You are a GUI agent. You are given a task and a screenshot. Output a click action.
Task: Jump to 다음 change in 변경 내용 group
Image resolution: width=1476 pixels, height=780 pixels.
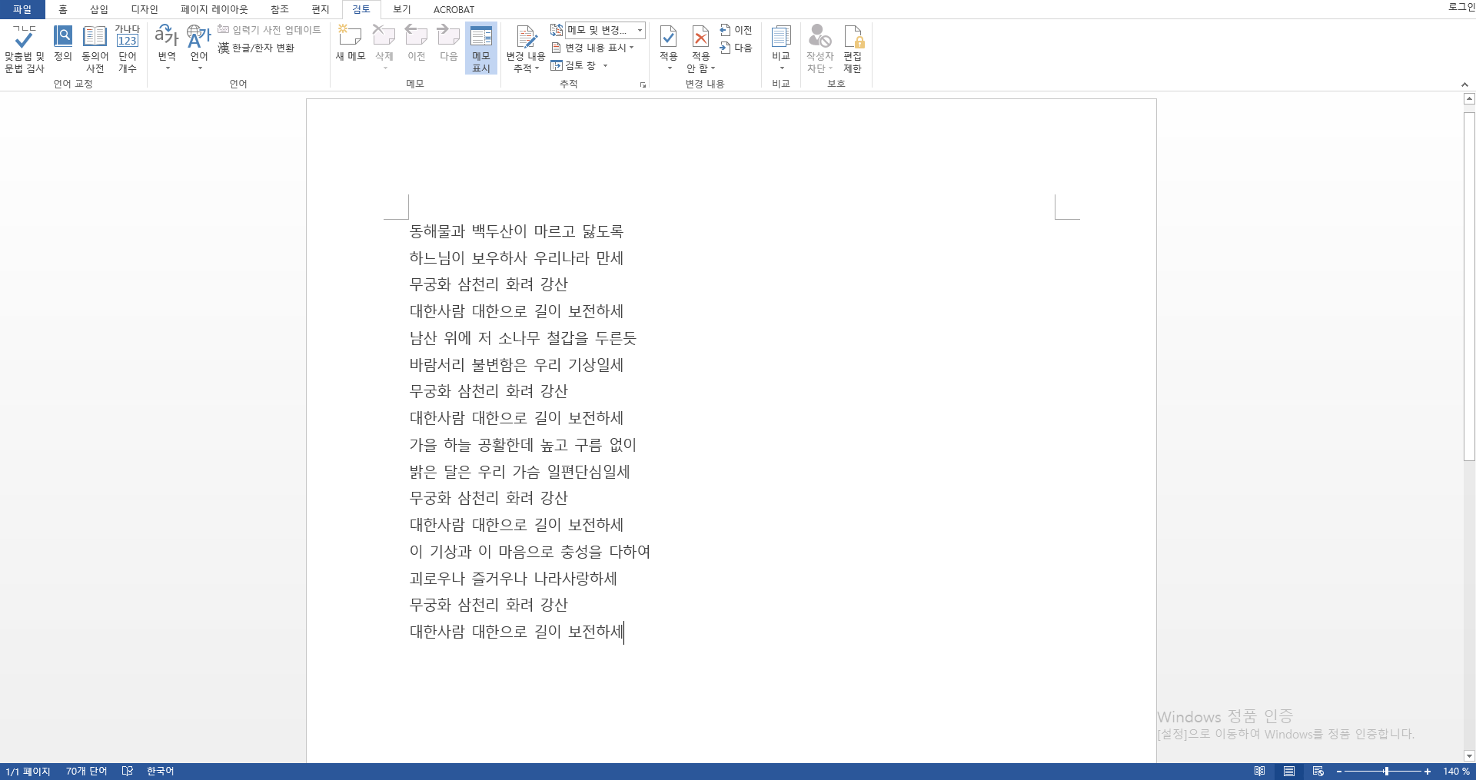[736, 48]
